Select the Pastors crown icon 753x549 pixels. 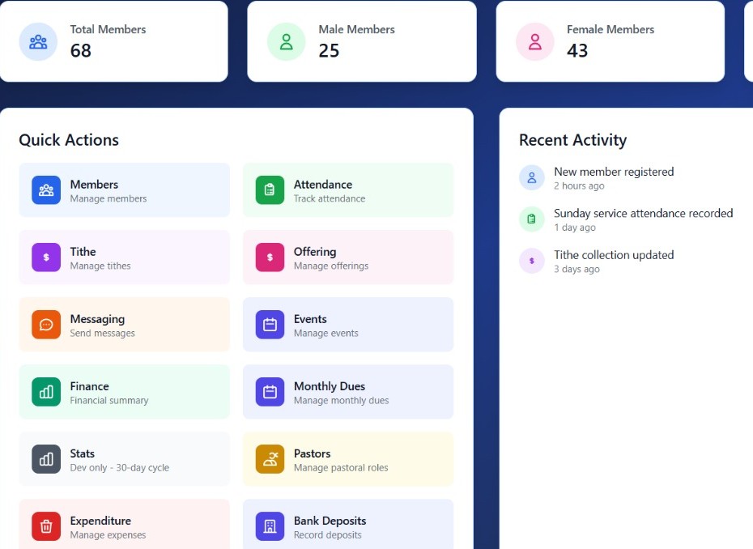coord(270,459)
